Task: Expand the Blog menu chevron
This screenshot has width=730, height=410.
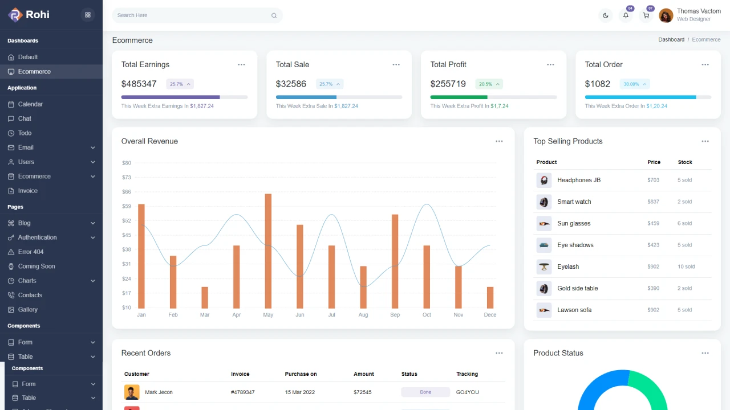Action: [x=93, y=223]
